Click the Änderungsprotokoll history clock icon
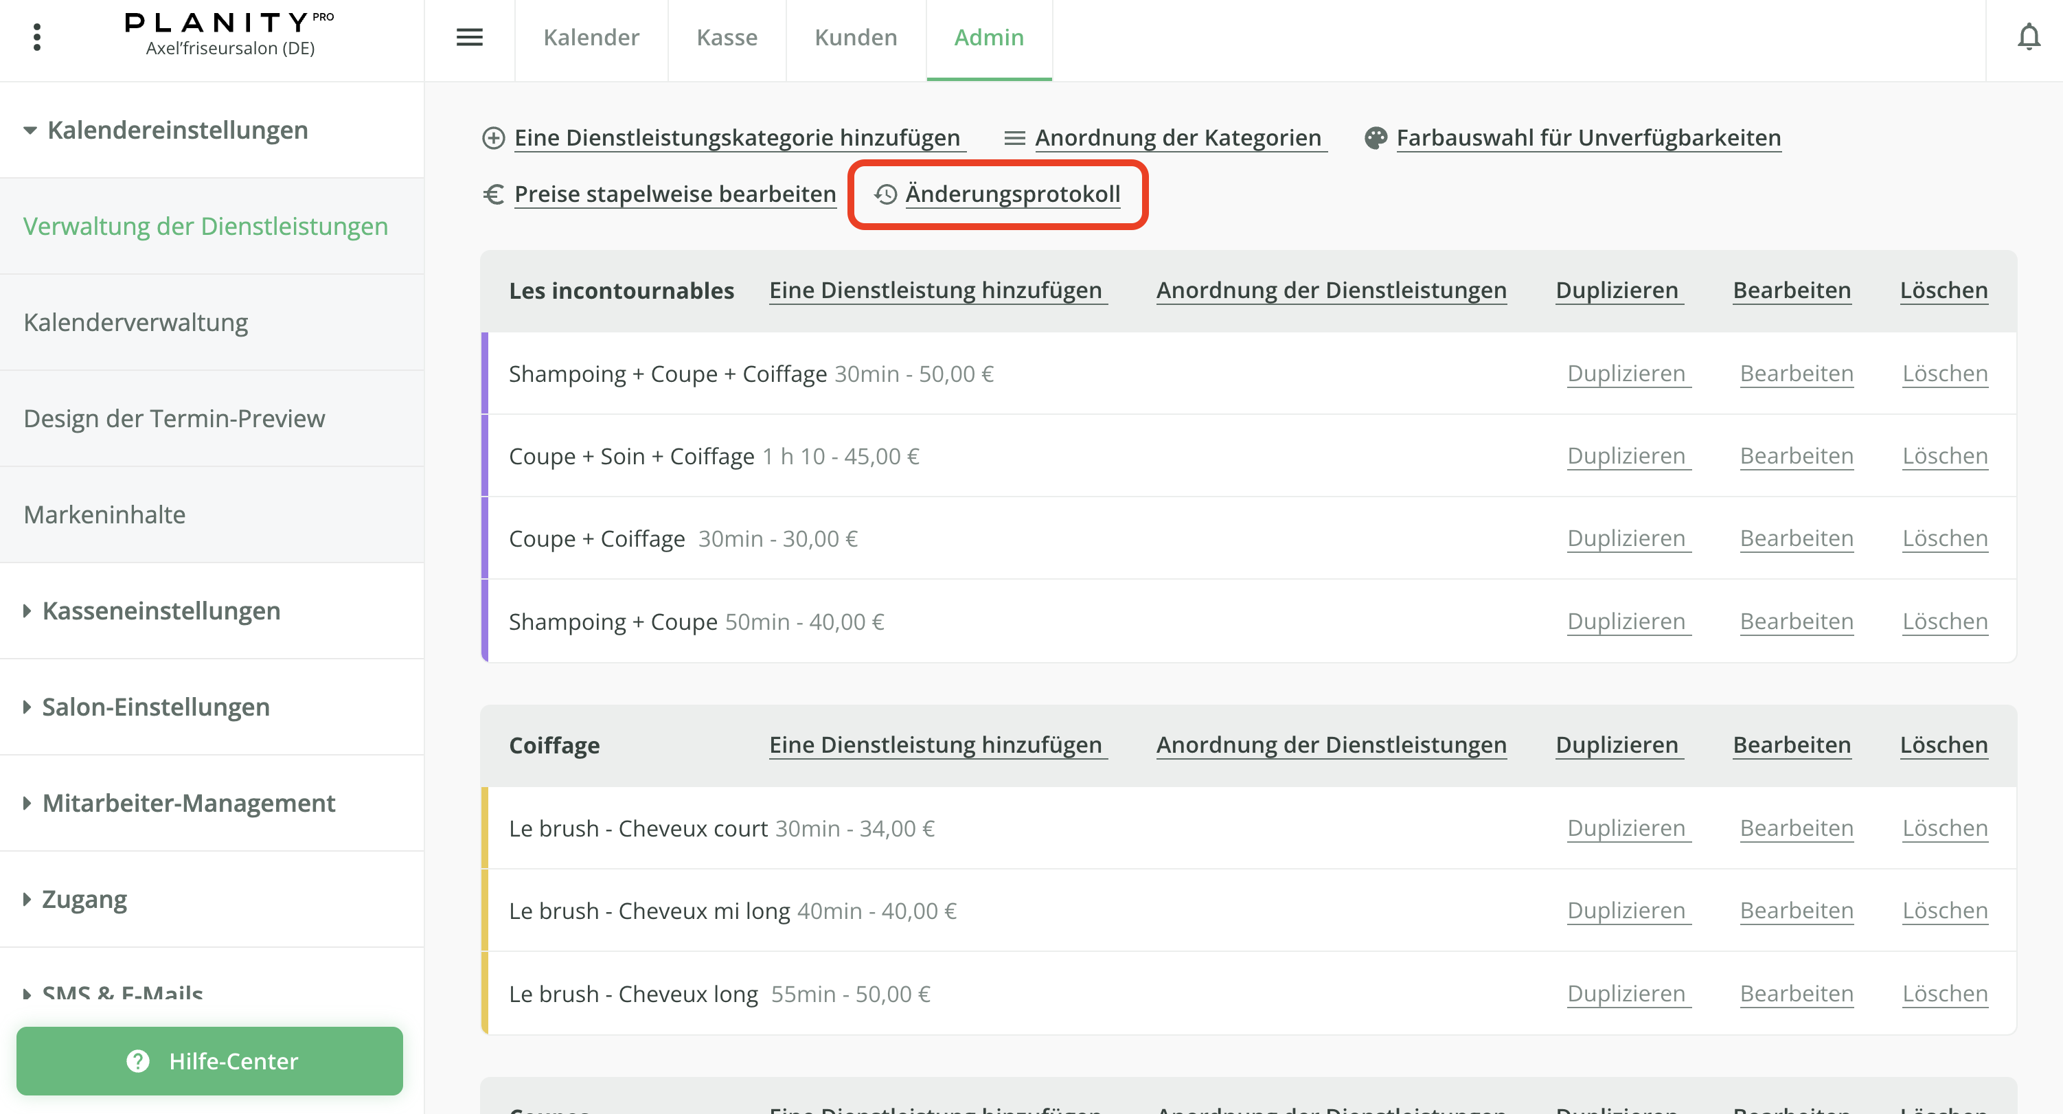 click(885, 194)
